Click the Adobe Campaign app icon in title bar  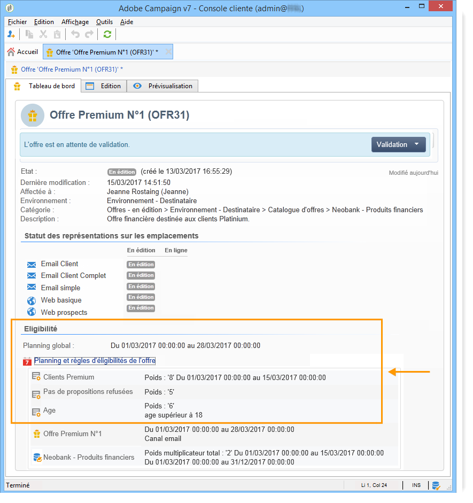pos(10,7)
